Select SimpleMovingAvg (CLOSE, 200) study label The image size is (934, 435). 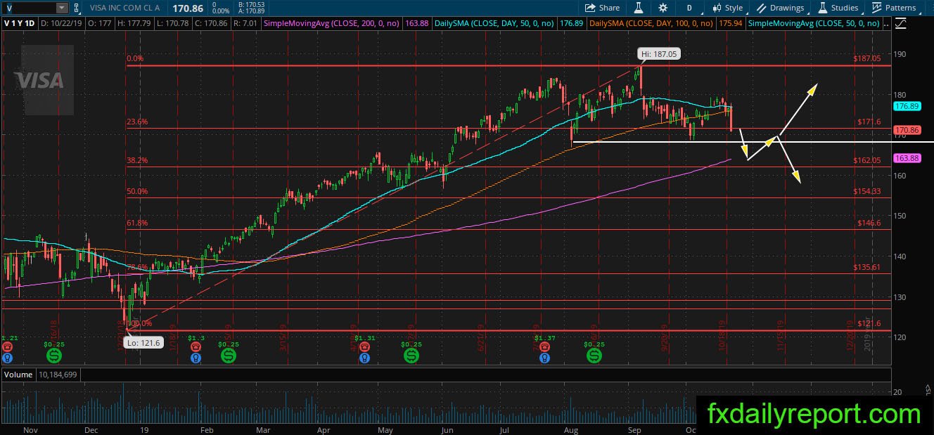tap(331, 23)
